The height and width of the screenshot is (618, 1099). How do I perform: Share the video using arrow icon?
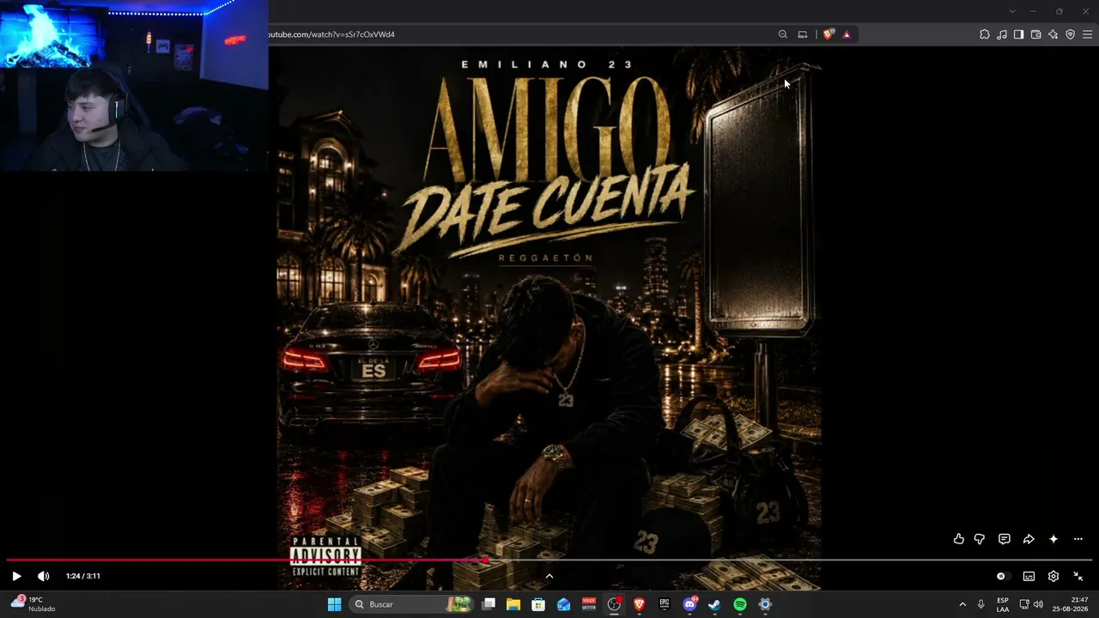[x=1029, y=539]
